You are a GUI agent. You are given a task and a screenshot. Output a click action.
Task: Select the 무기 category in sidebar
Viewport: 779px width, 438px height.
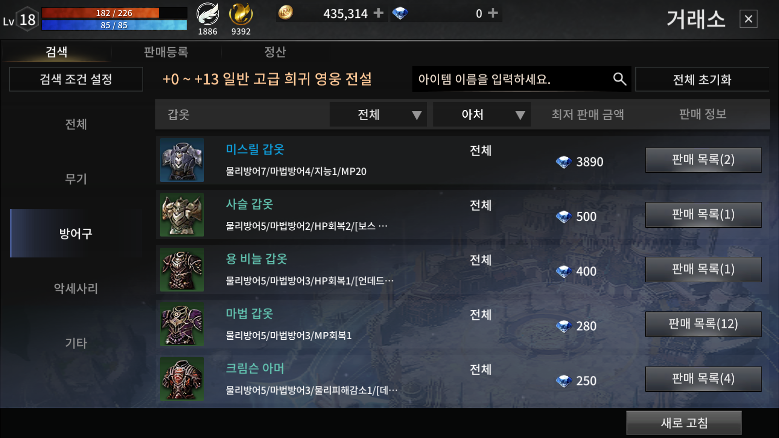tap(76, 179)
